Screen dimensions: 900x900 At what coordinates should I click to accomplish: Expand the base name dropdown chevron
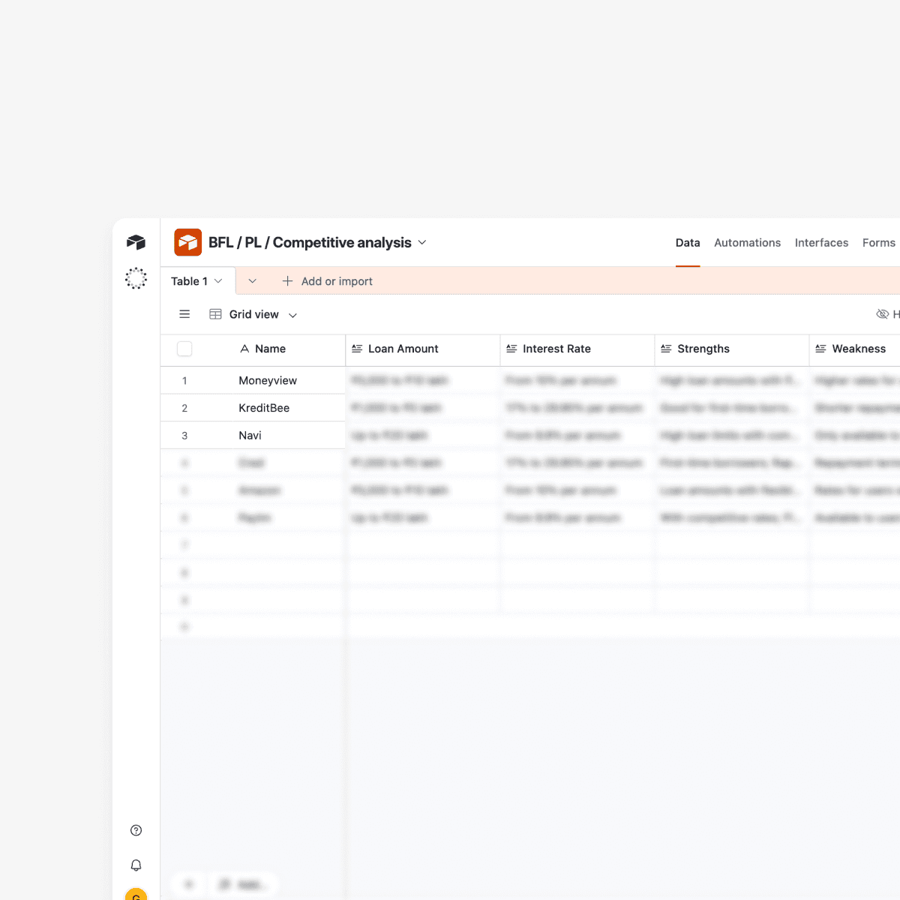422,242
